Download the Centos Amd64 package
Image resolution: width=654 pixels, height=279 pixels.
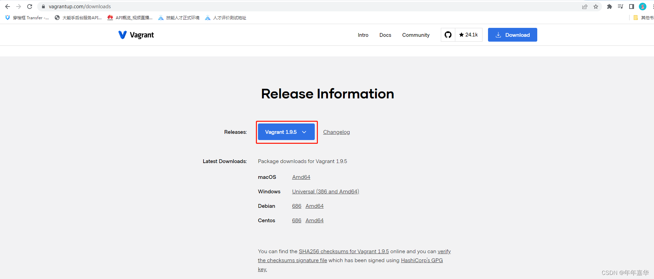[x=314, y=221]
